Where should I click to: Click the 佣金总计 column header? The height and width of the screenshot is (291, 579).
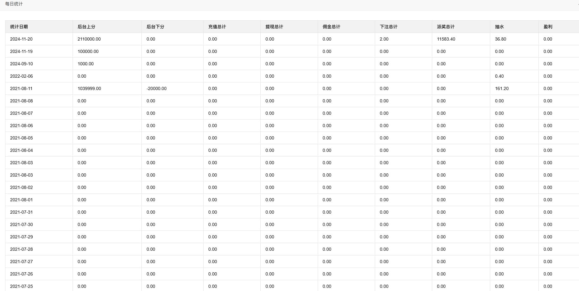(331, 27)
